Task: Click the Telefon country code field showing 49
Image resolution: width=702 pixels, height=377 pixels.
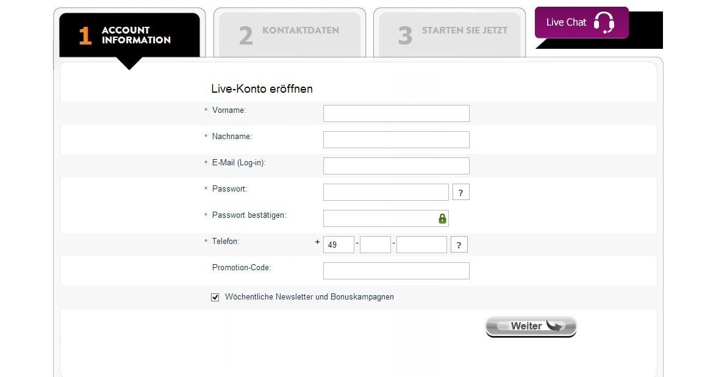Action: point(338,245)
